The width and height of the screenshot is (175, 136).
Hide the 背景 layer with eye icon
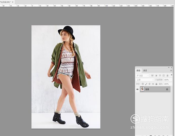[x=138, y=89]
